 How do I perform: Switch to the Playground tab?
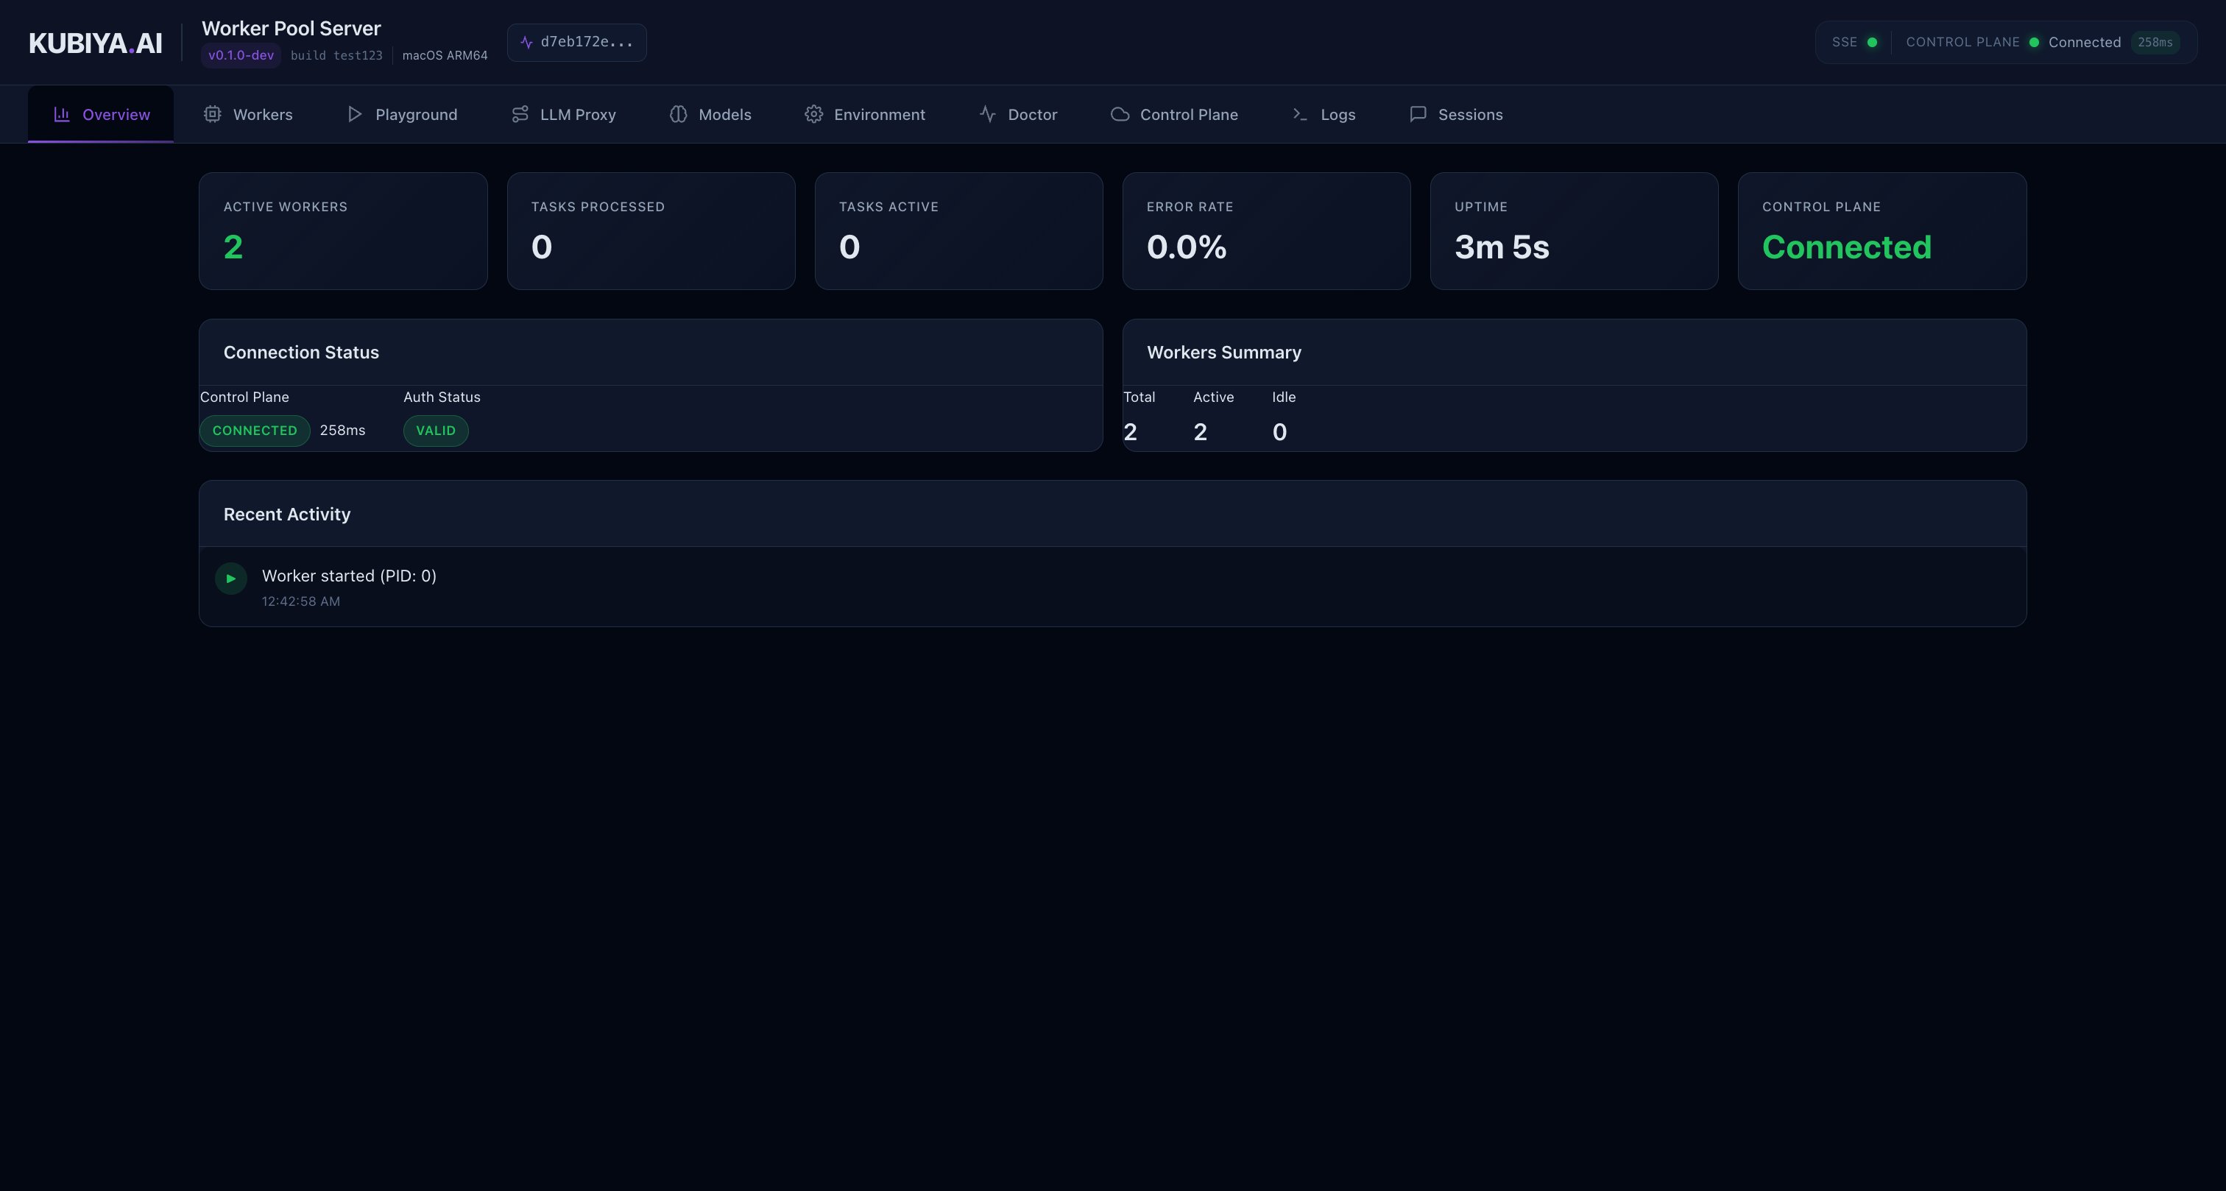coord(402,114)
